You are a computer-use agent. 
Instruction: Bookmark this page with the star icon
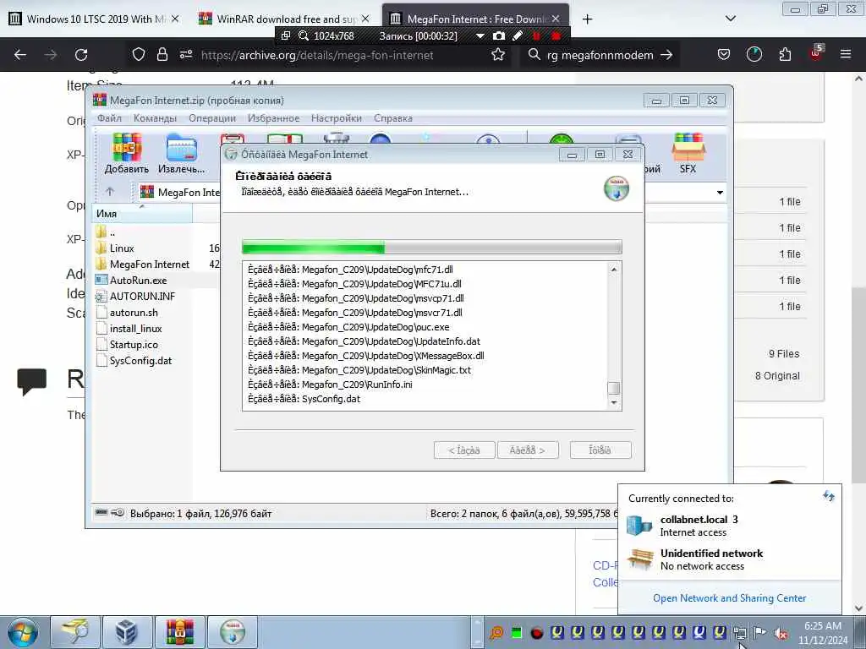498,55
